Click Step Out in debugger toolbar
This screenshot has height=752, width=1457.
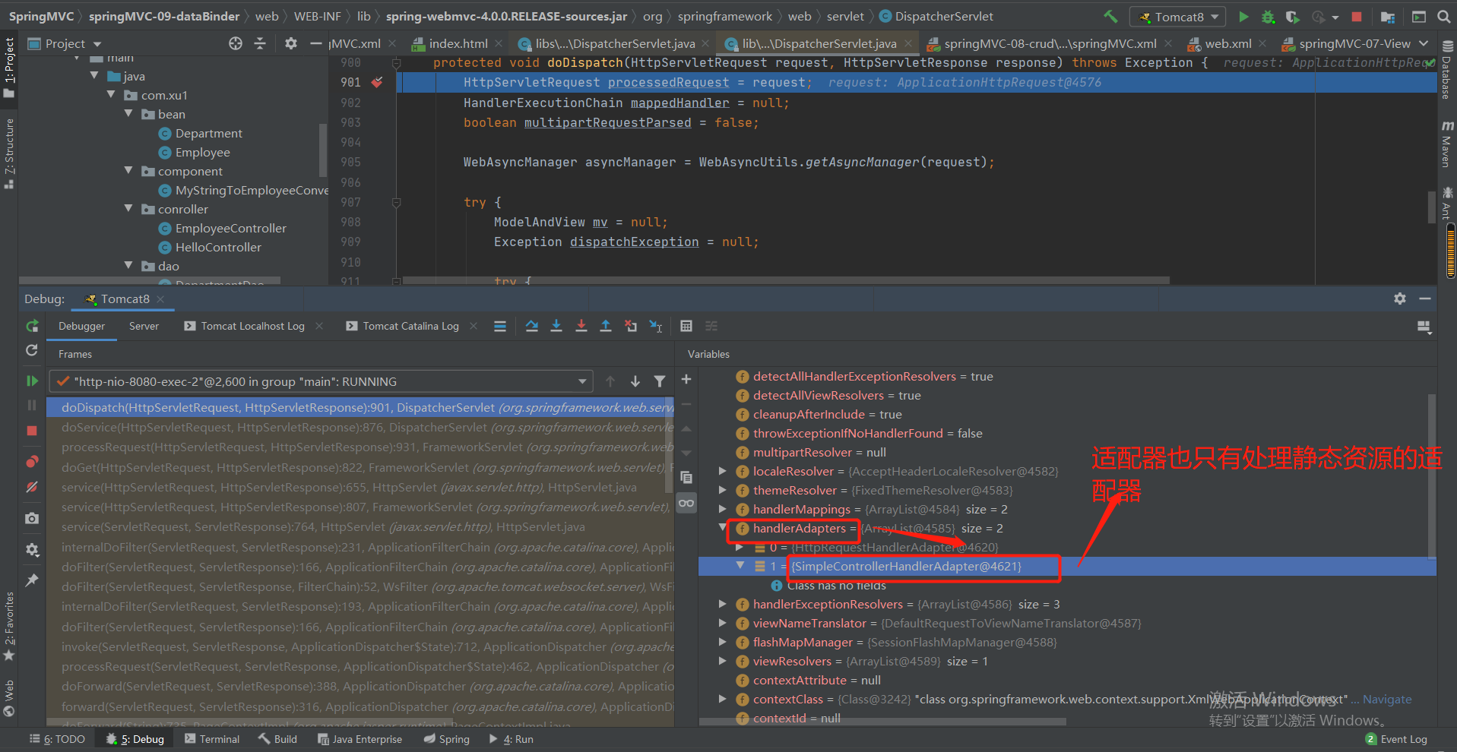pyautogui.click(x=606, y=326)
